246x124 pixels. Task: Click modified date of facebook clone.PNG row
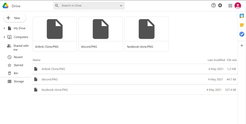point(214,90)
